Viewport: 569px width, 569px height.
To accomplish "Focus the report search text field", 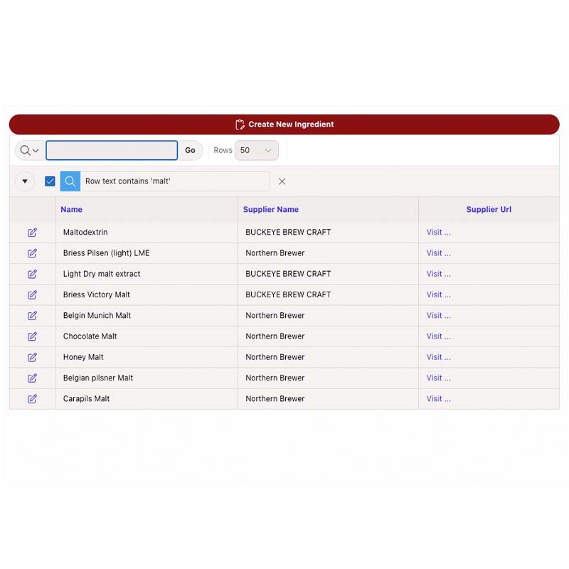I will click(112, 151).
